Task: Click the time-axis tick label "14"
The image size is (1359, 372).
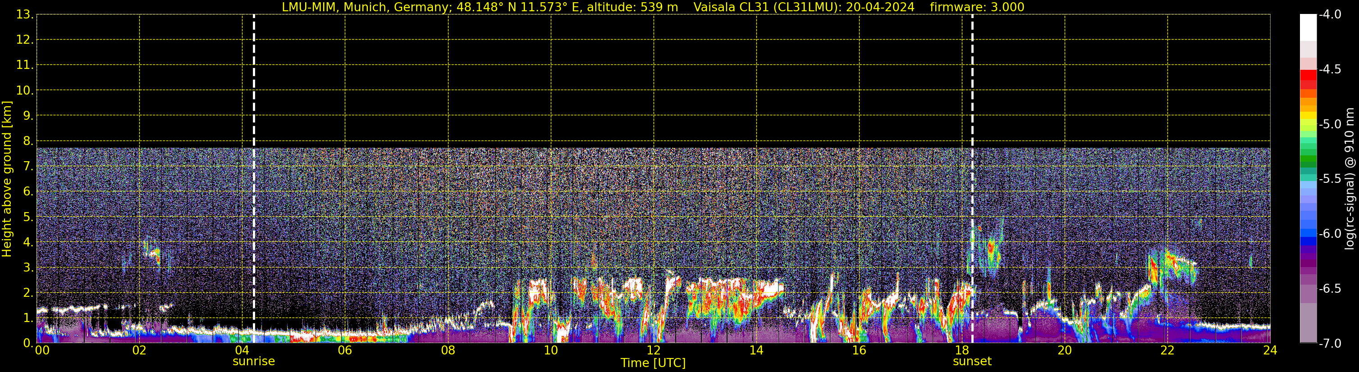Action: (x=756, y=350)
